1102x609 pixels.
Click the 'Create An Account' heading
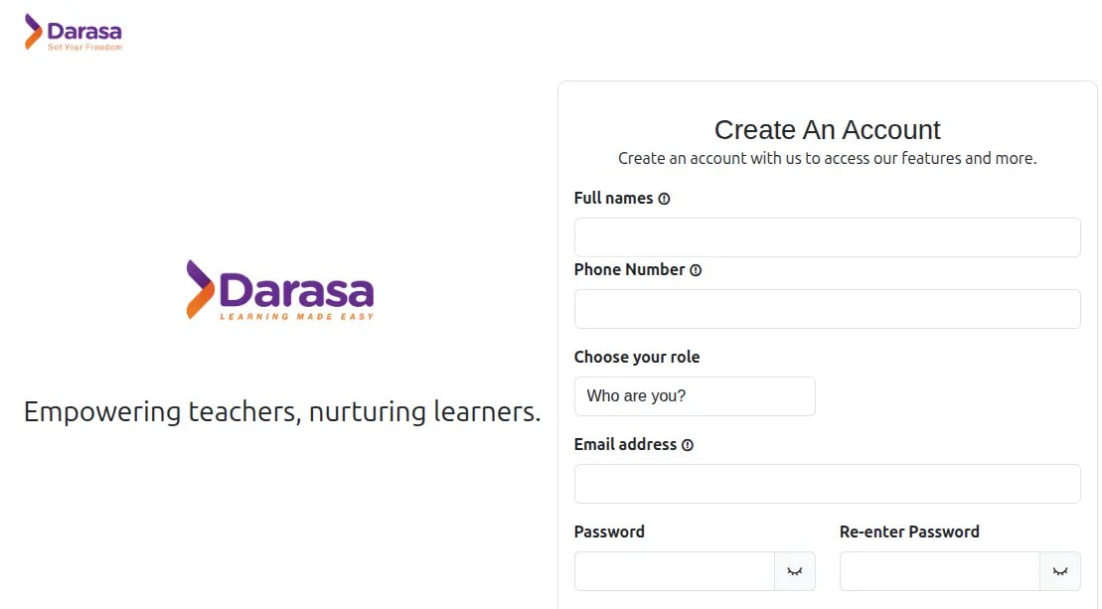click(x=827, y=129)
